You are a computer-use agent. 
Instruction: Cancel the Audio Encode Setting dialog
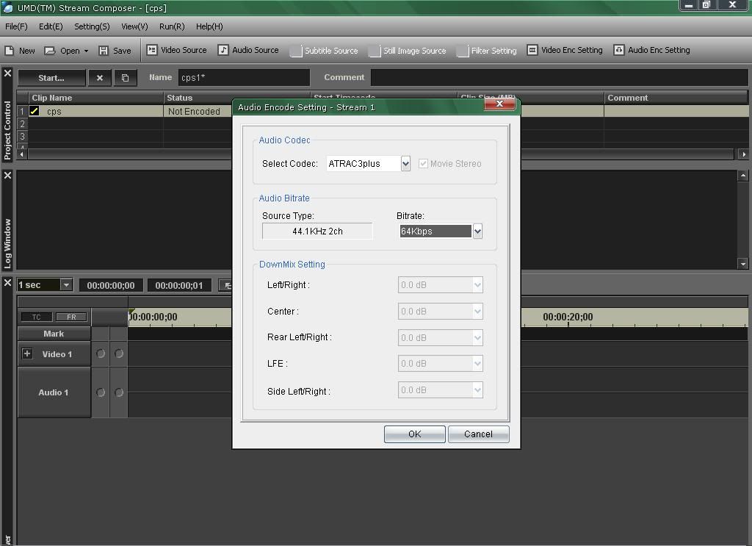pyautogui.click(x=479, y=434)
